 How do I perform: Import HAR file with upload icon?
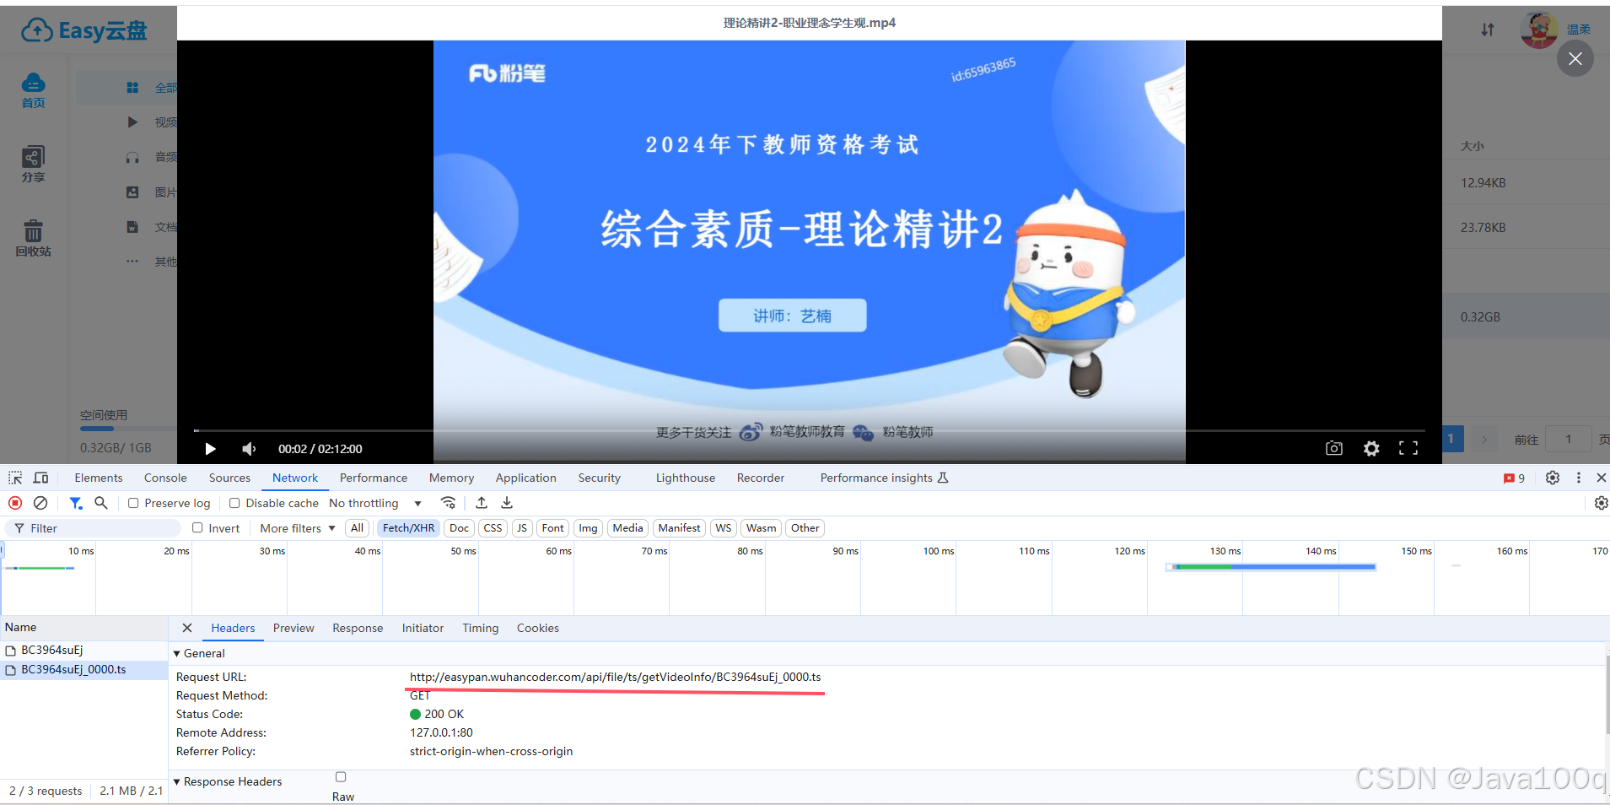coord(482,503)
